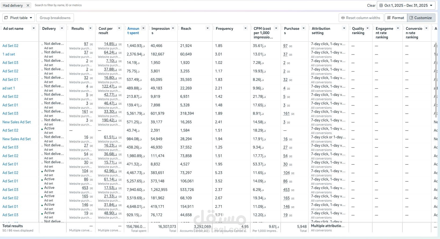Open Ad set name column menu arrow
440x239 pixels.
point(34,28)
